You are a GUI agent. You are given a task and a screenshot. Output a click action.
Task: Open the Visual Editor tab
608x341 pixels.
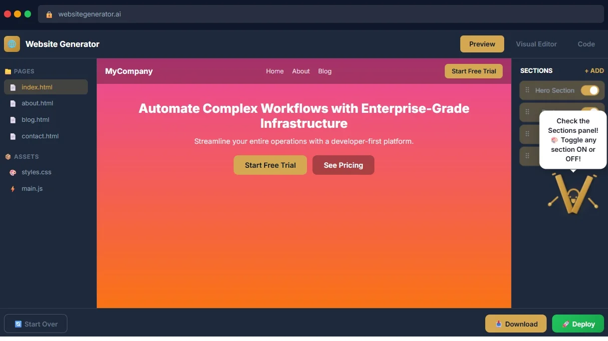coord(537,44)
